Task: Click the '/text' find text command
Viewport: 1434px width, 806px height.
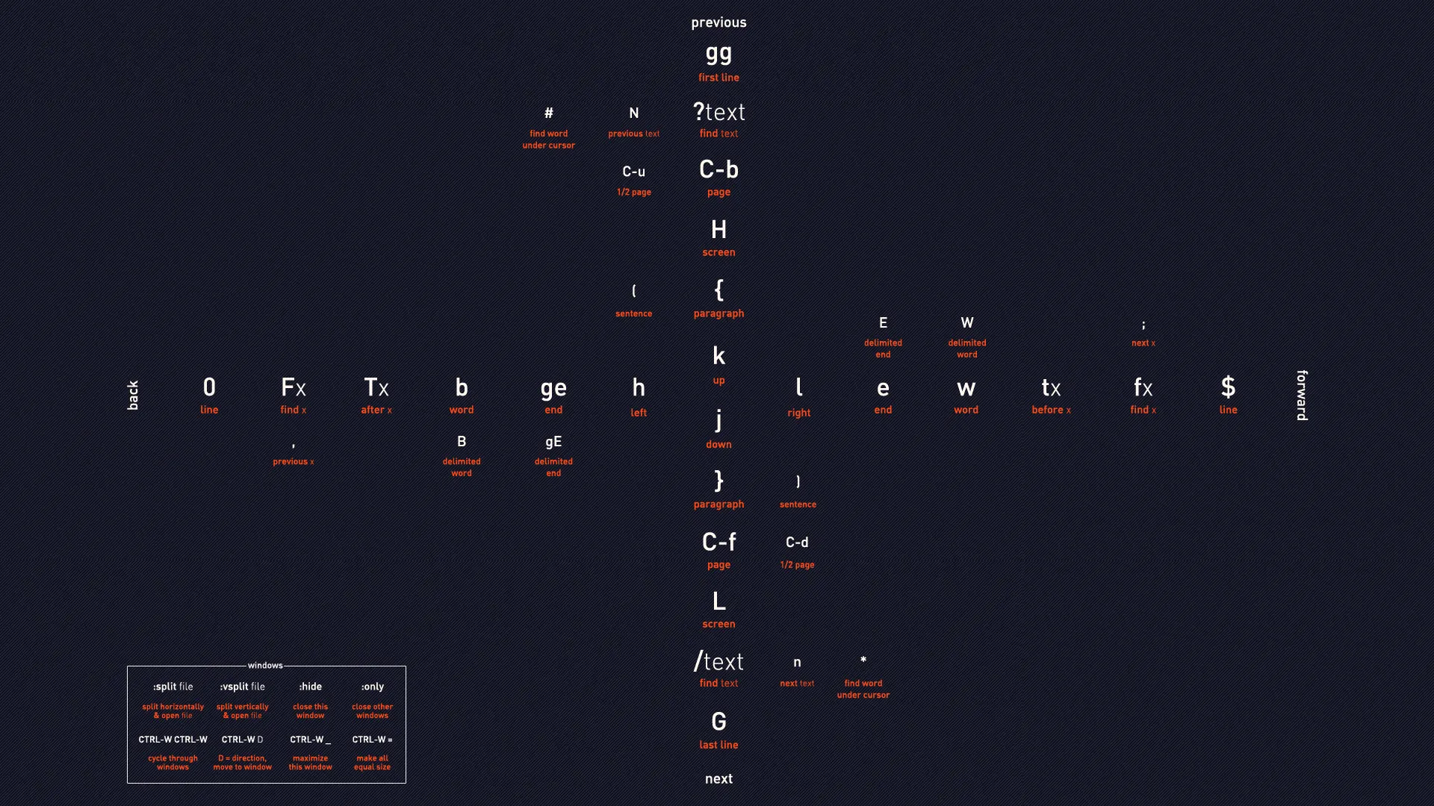Action: coord(718,661)
